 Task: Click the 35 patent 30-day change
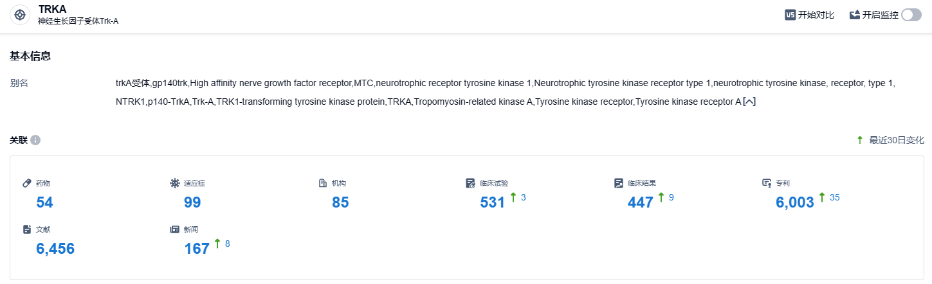(834, 197)
